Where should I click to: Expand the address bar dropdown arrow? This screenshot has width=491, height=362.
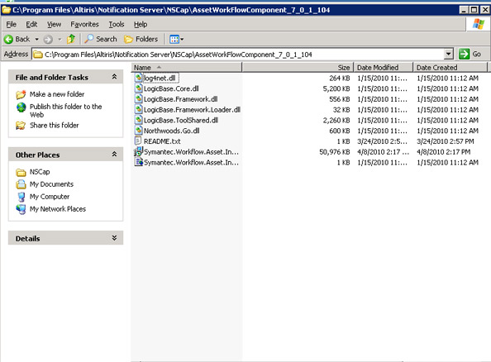(x=448, y=55)
